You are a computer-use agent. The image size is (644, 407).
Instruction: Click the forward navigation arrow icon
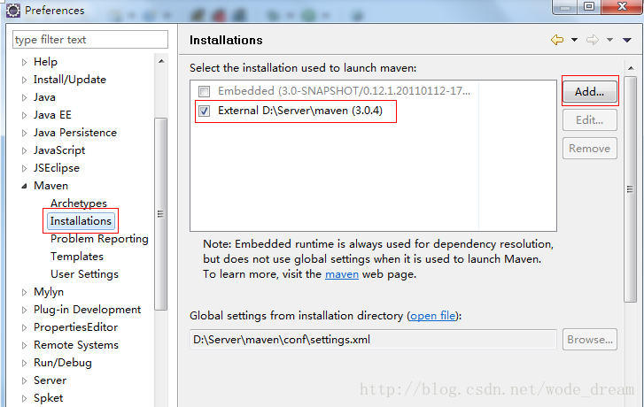coord(593,40)
